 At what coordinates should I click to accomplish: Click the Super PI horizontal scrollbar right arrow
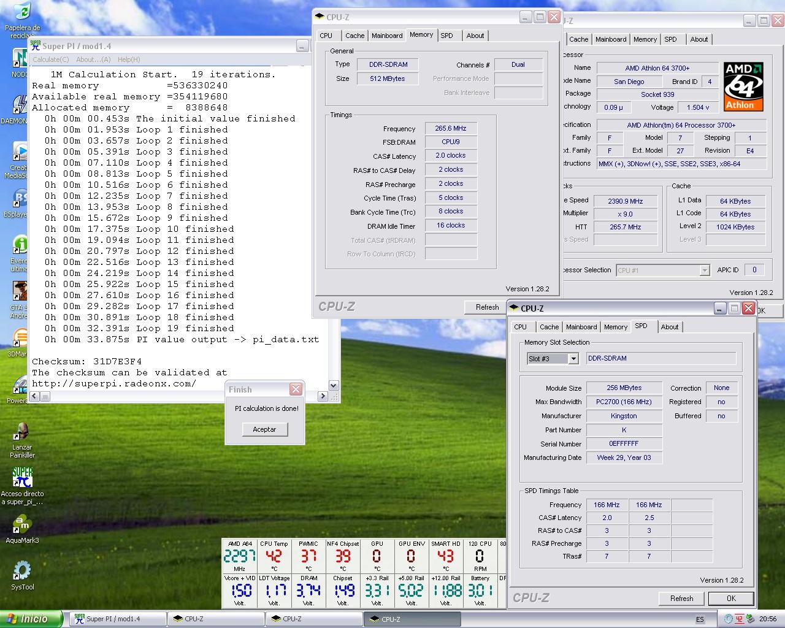tap(323, 396)
